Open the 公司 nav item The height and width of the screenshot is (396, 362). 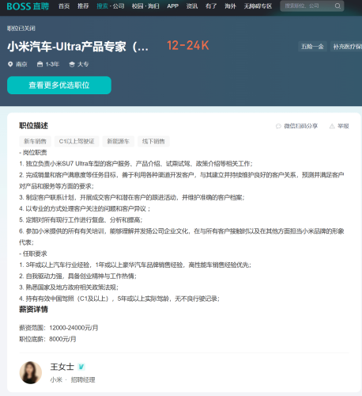click(119, 6)
